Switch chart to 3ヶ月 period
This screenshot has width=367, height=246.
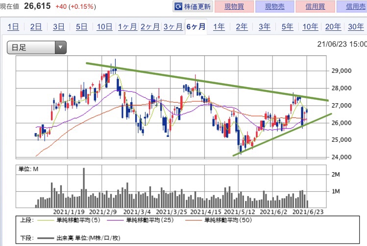pyautogui.click(x=173, y=27)
